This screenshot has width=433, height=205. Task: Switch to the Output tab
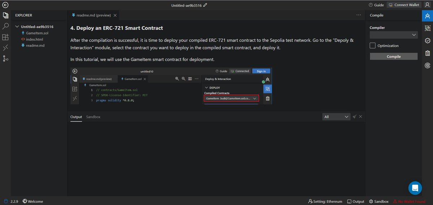point(76,117)
